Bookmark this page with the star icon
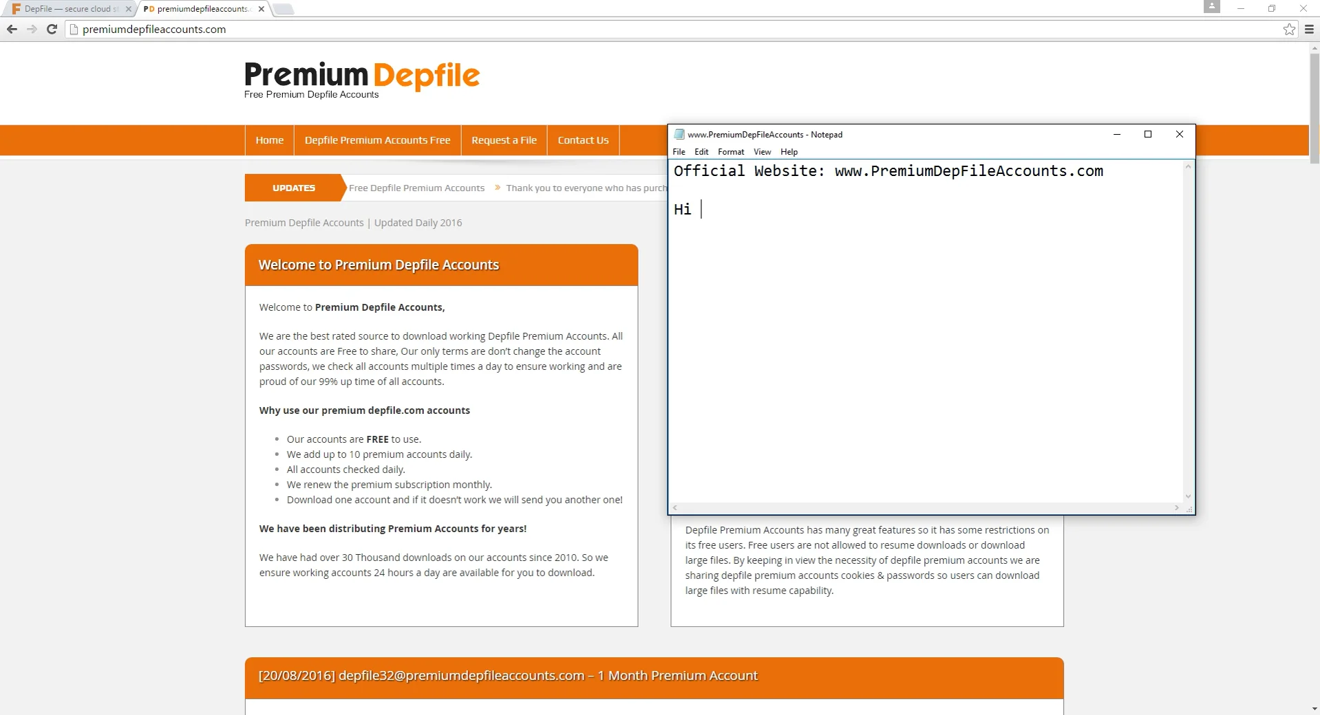 [1289, 29]
